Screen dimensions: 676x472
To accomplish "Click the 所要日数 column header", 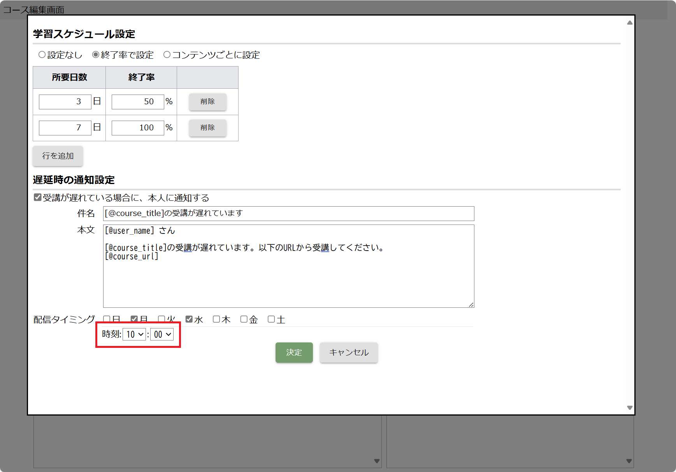I will coord(69,77).
